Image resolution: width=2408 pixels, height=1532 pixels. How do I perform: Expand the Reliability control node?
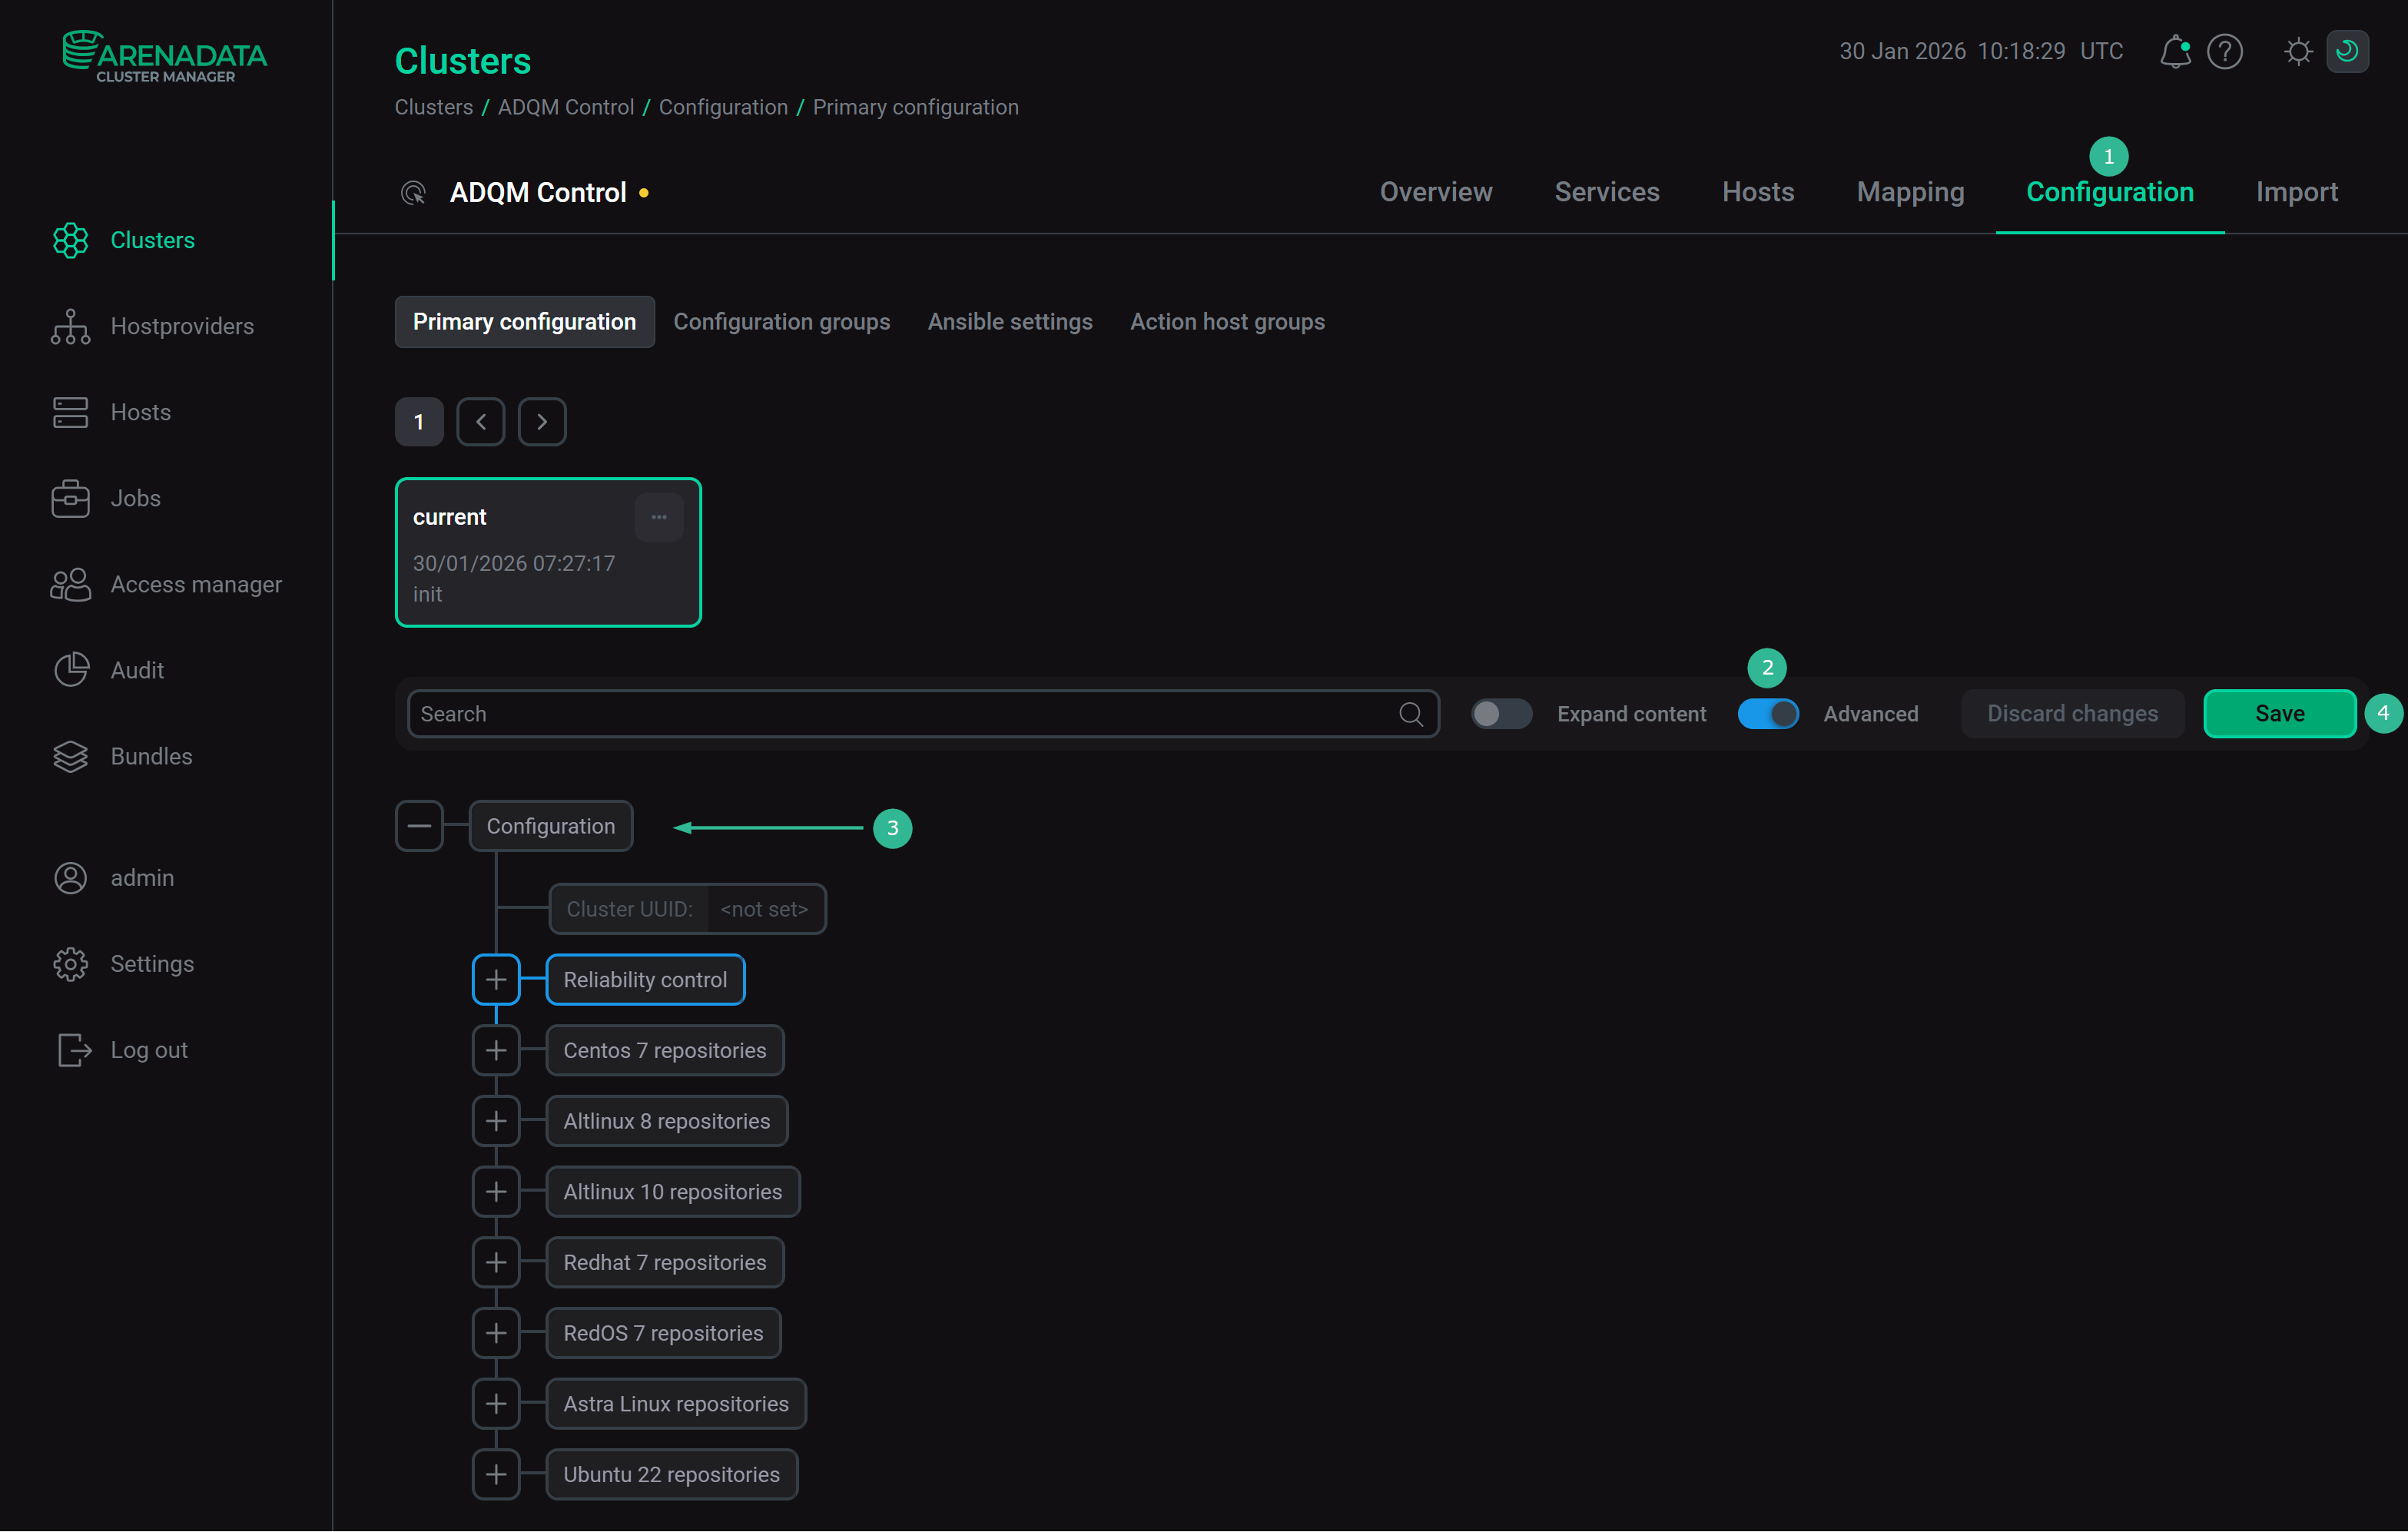[496, 979]
